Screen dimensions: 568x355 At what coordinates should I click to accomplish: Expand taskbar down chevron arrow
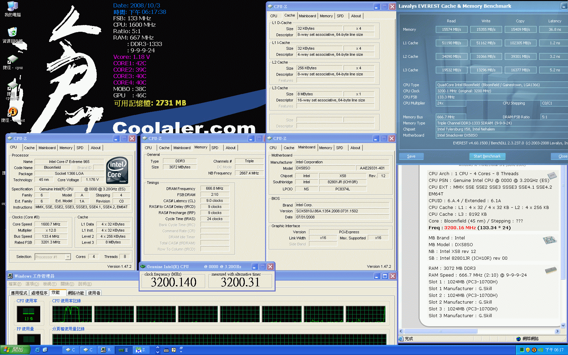(x=158, y=352)
